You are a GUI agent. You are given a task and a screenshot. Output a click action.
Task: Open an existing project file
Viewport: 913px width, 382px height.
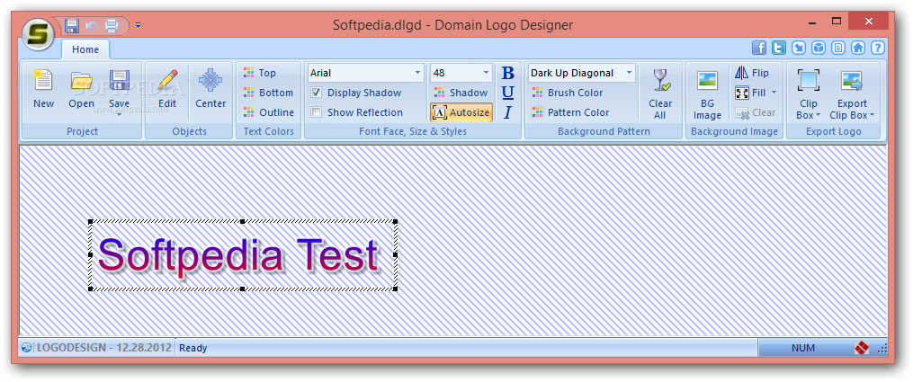pyautogui.click(x=82, y=89)
